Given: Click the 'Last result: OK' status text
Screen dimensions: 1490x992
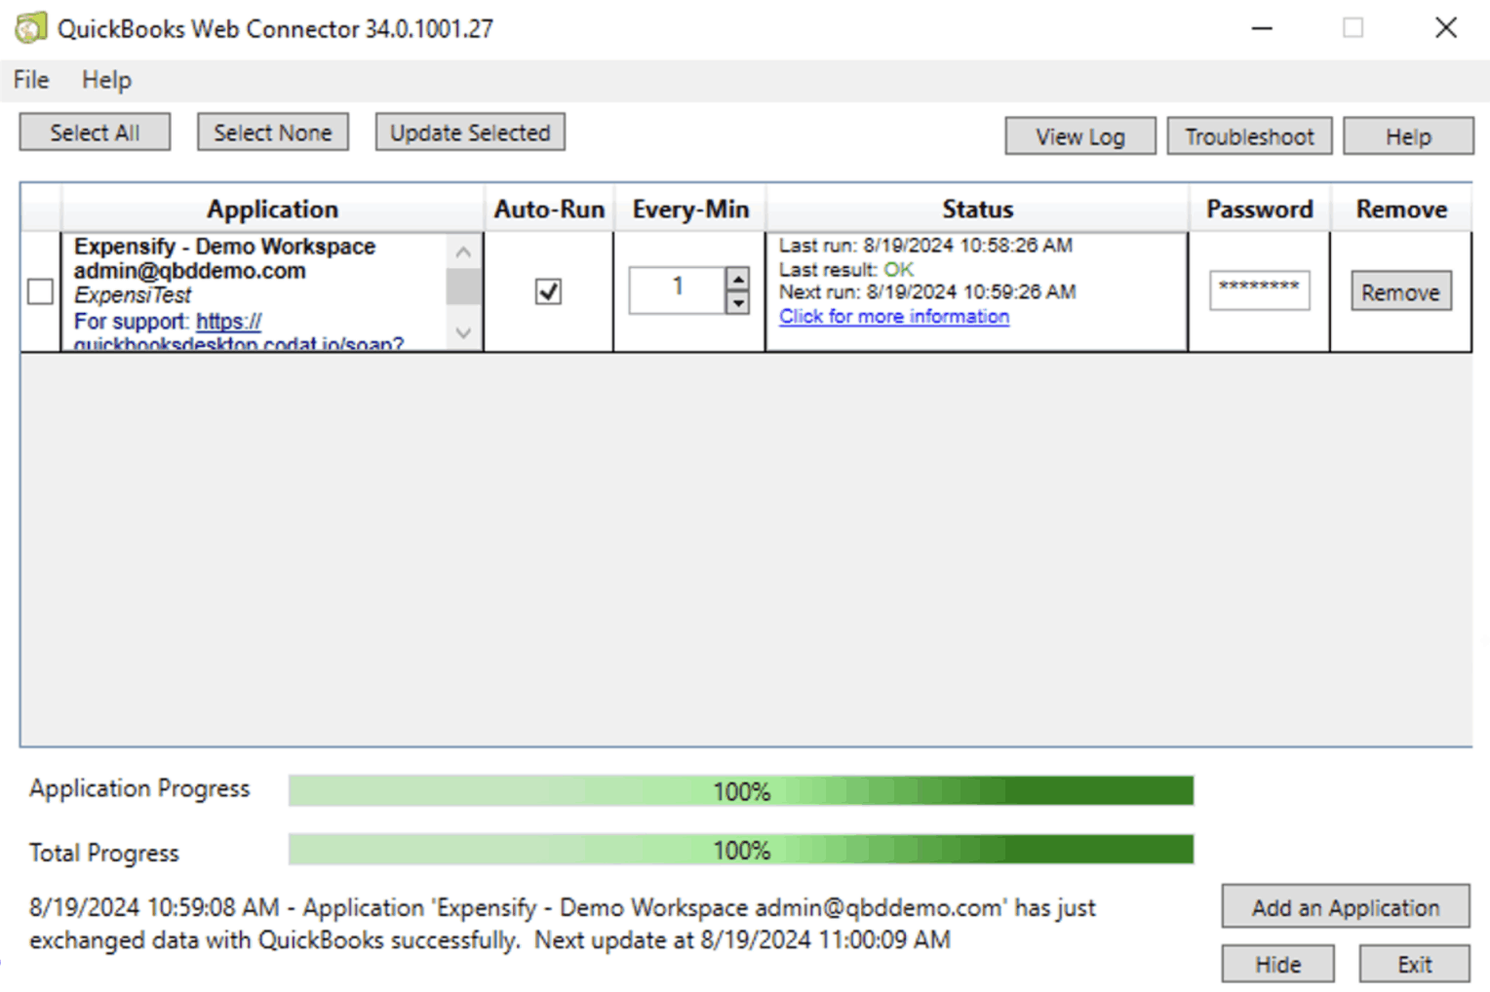Looking at the screenshot, I should pyautogui.click(x=846, y=270).
